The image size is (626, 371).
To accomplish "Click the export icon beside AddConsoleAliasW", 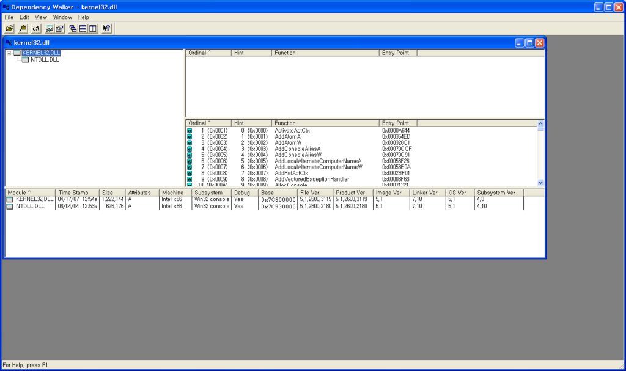I will coord(190,155).
